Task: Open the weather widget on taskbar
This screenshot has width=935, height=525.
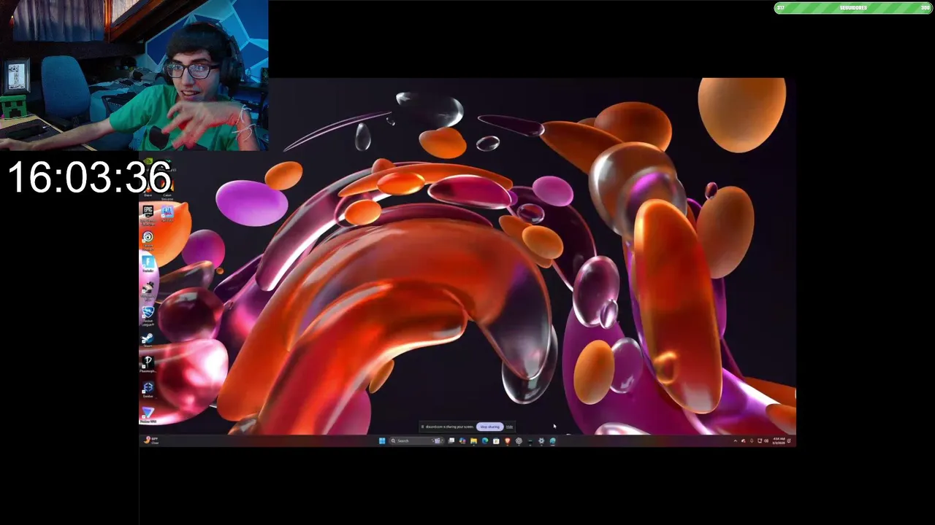Action: (152, 440)
